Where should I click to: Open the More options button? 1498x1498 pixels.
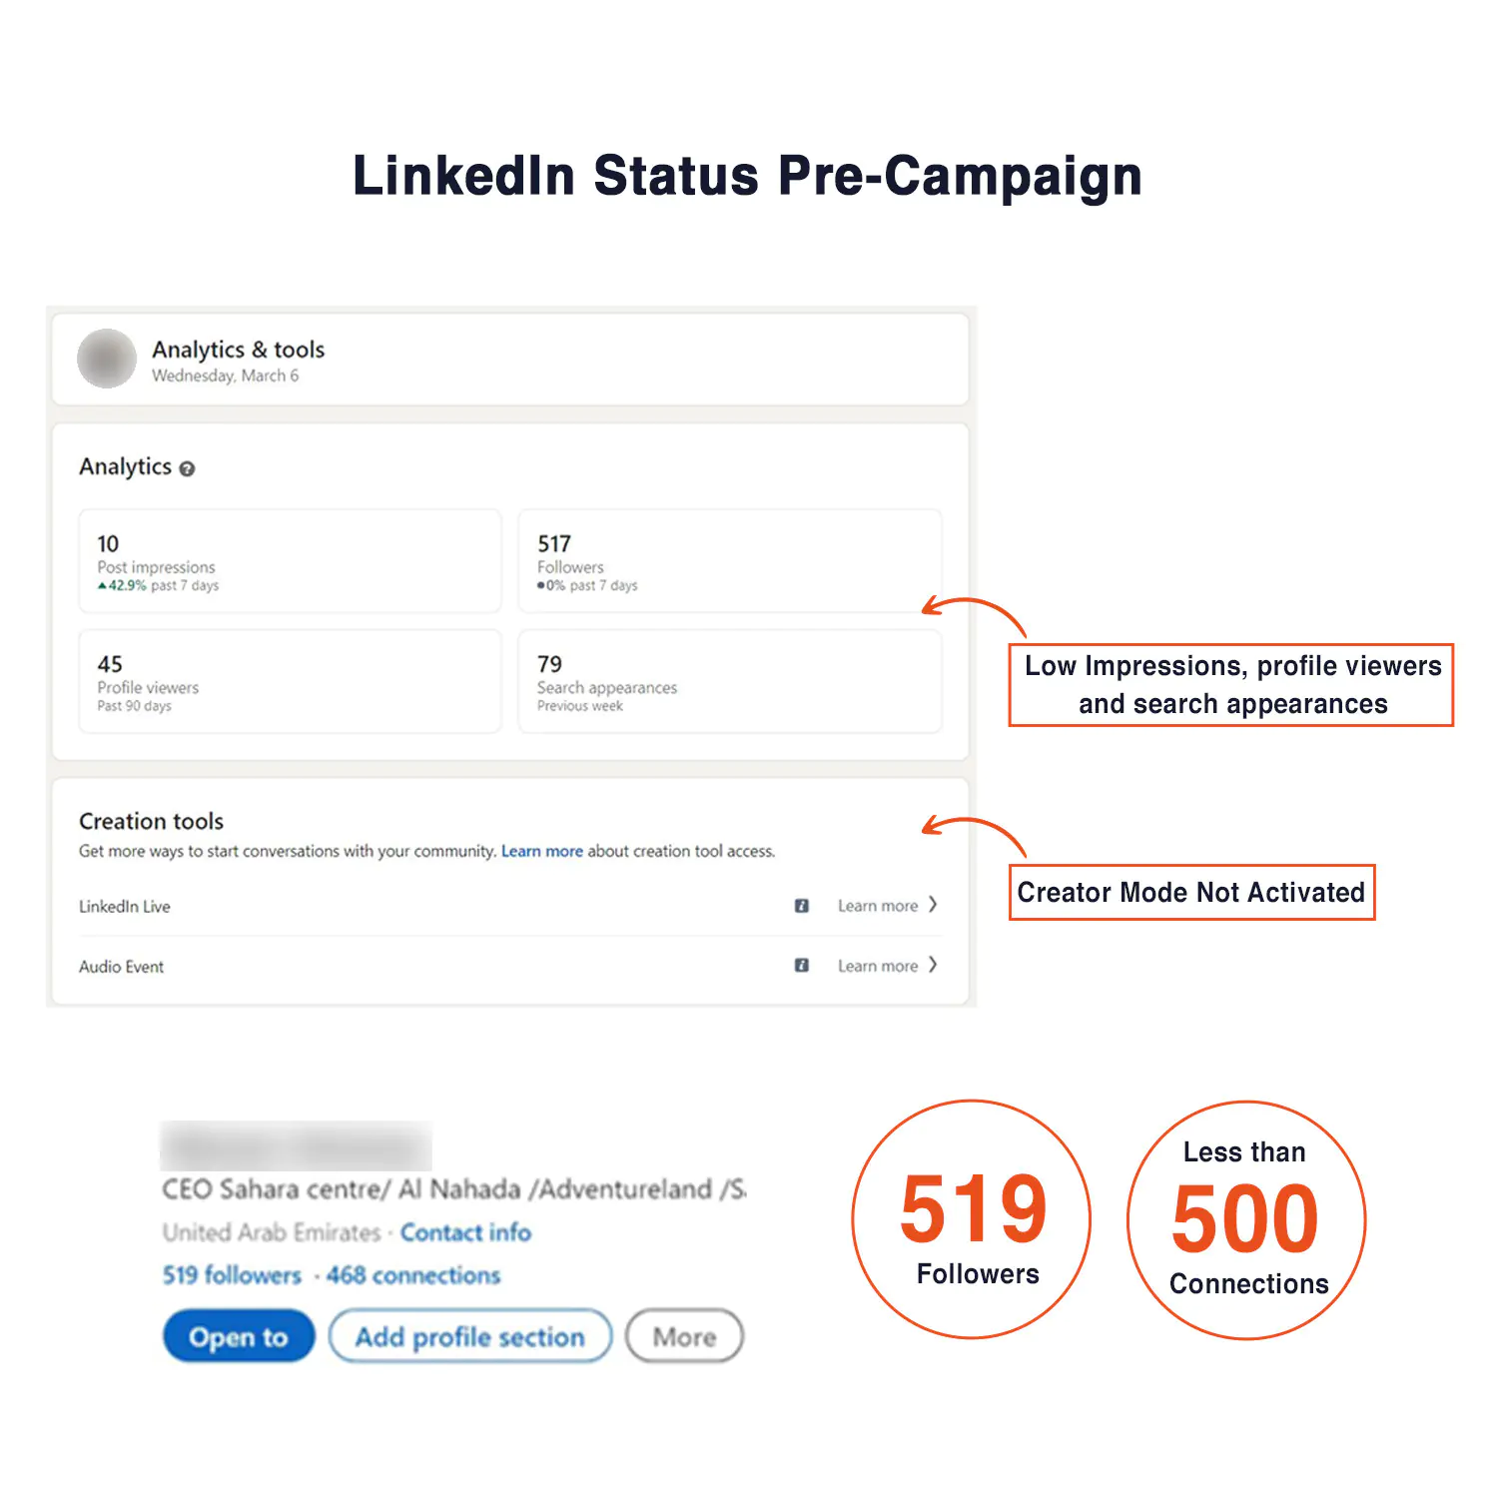point(685,1336)
